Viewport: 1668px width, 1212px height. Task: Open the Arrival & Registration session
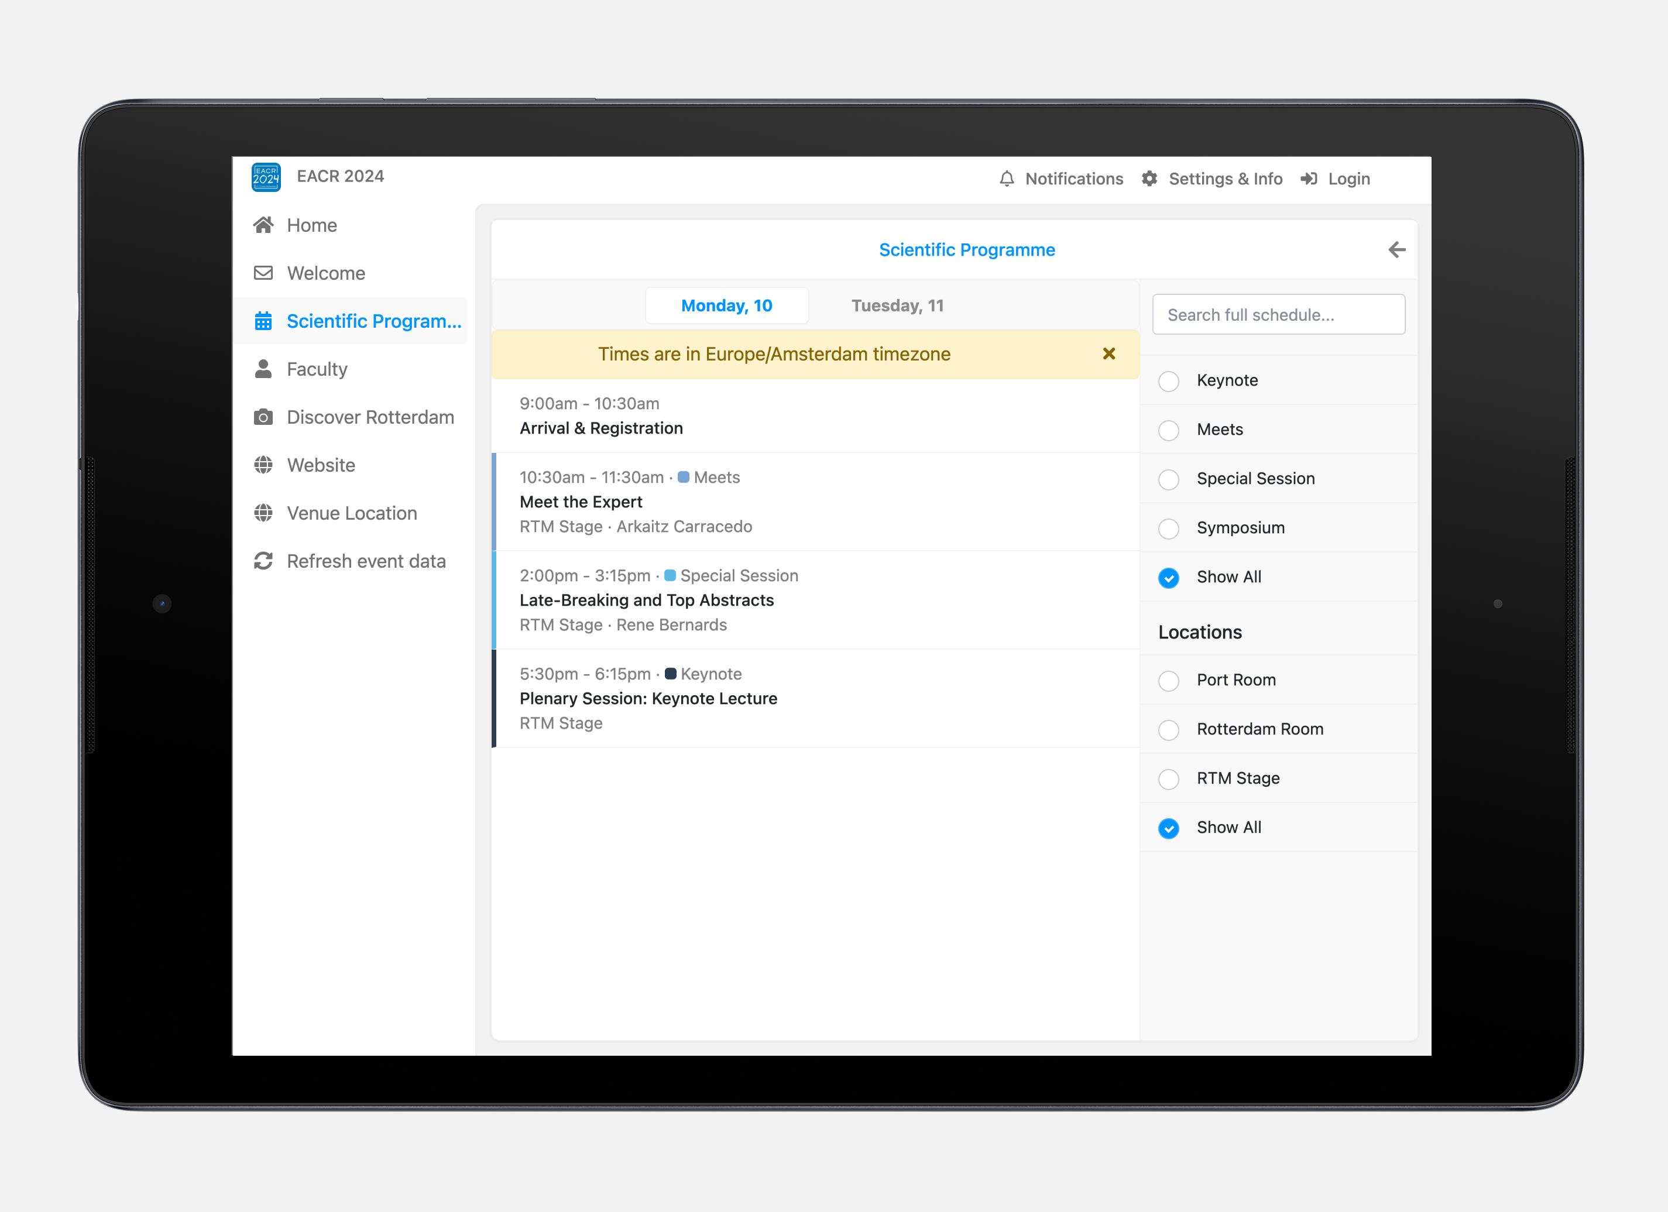point(816,416)
